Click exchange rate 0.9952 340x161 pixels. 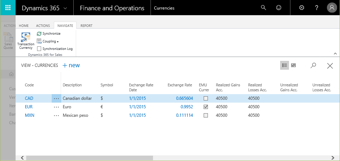(x=187, y=107)
